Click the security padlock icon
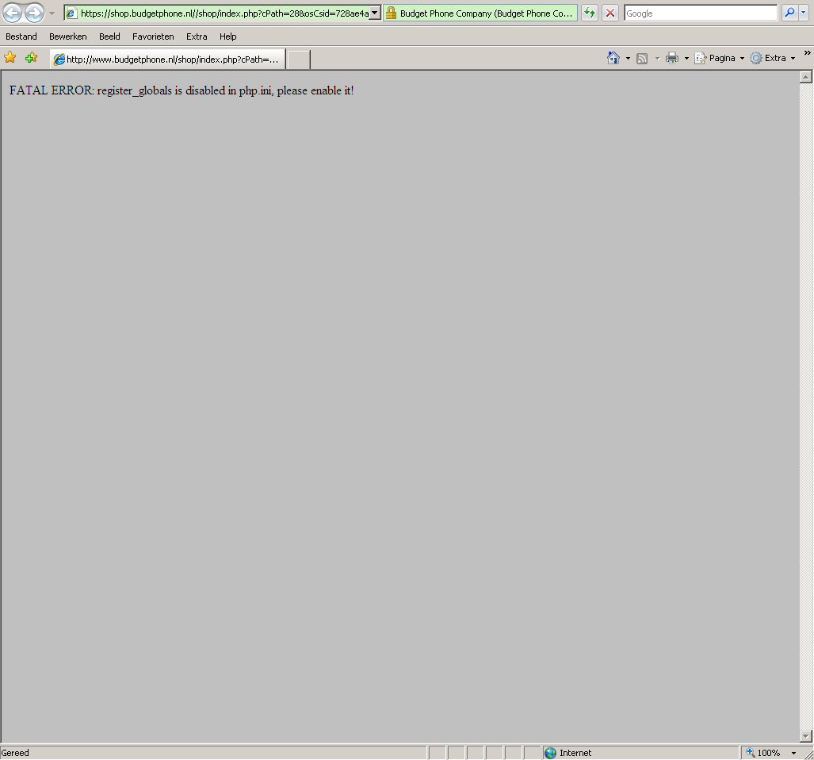Screen dimensions: 814x760 click(391, 13)
